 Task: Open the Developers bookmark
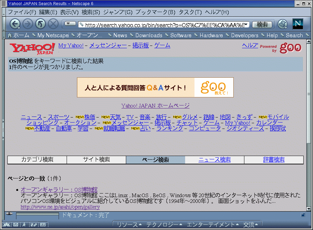[245, 35]
